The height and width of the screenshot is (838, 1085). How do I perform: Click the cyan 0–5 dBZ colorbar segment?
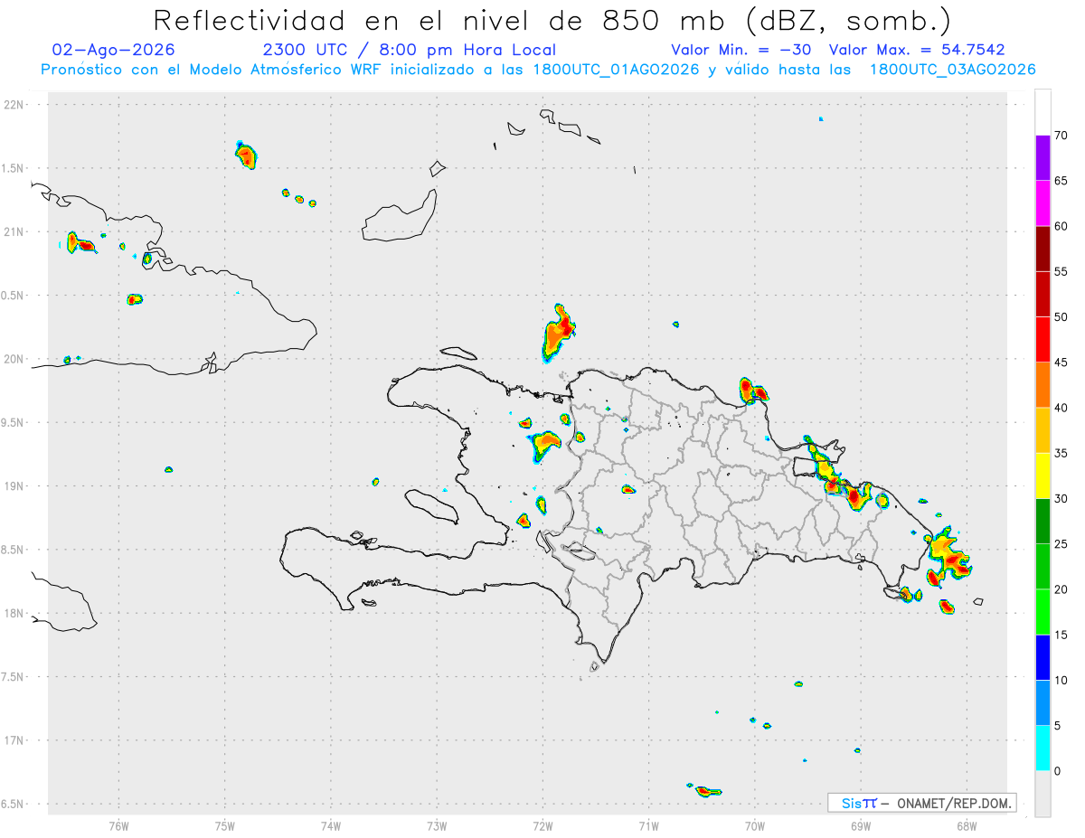pos(1043,749)
